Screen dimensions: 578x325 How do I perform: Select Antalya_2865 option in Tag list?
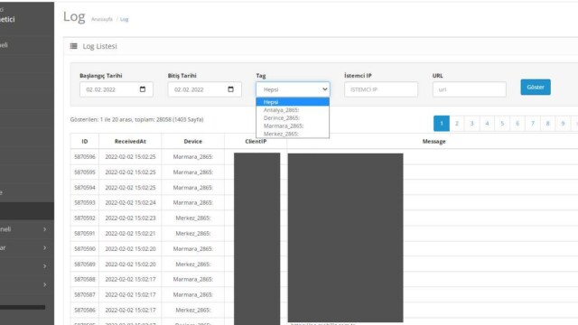[x=293, y=110]
